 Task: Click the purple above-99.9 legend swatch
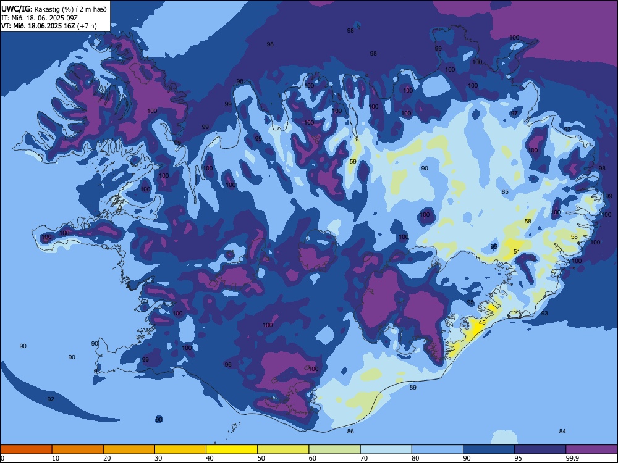pos(591,449)
